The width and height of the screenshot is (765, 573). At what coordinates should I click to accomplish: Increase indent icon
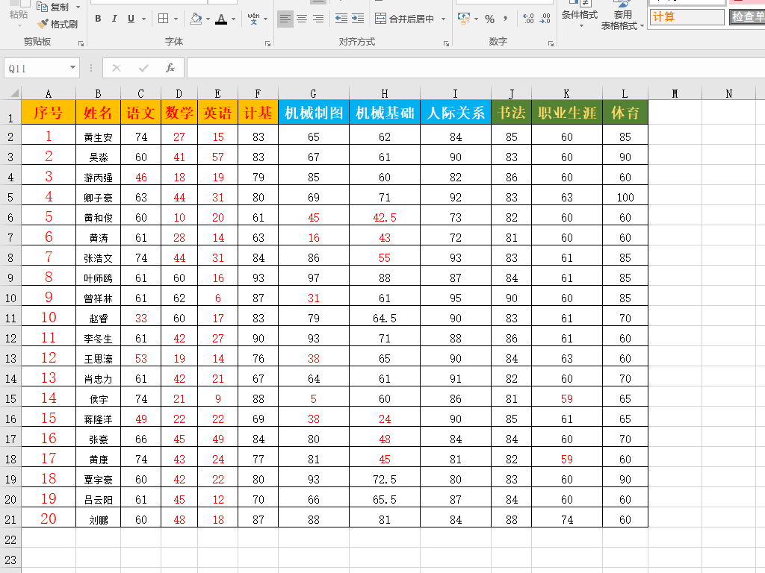[x=358, y=19]
